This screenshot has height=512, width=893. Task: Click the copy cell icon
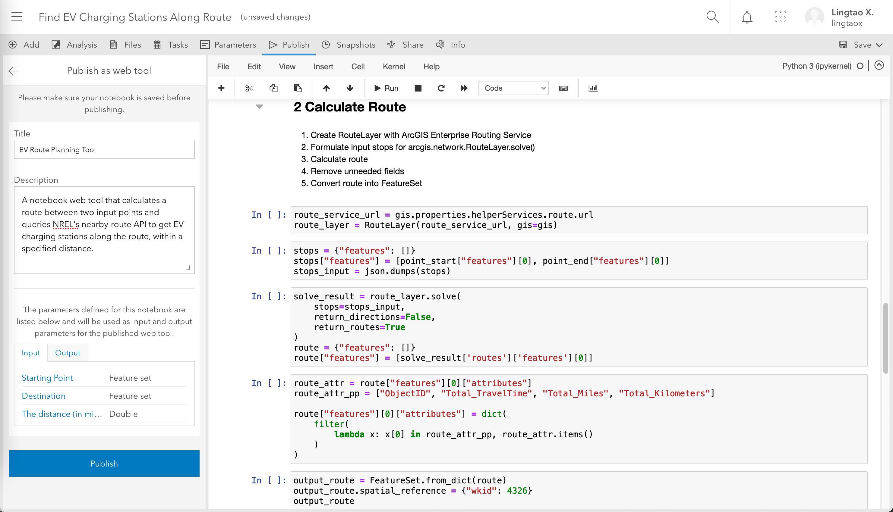tap(273, 88)
